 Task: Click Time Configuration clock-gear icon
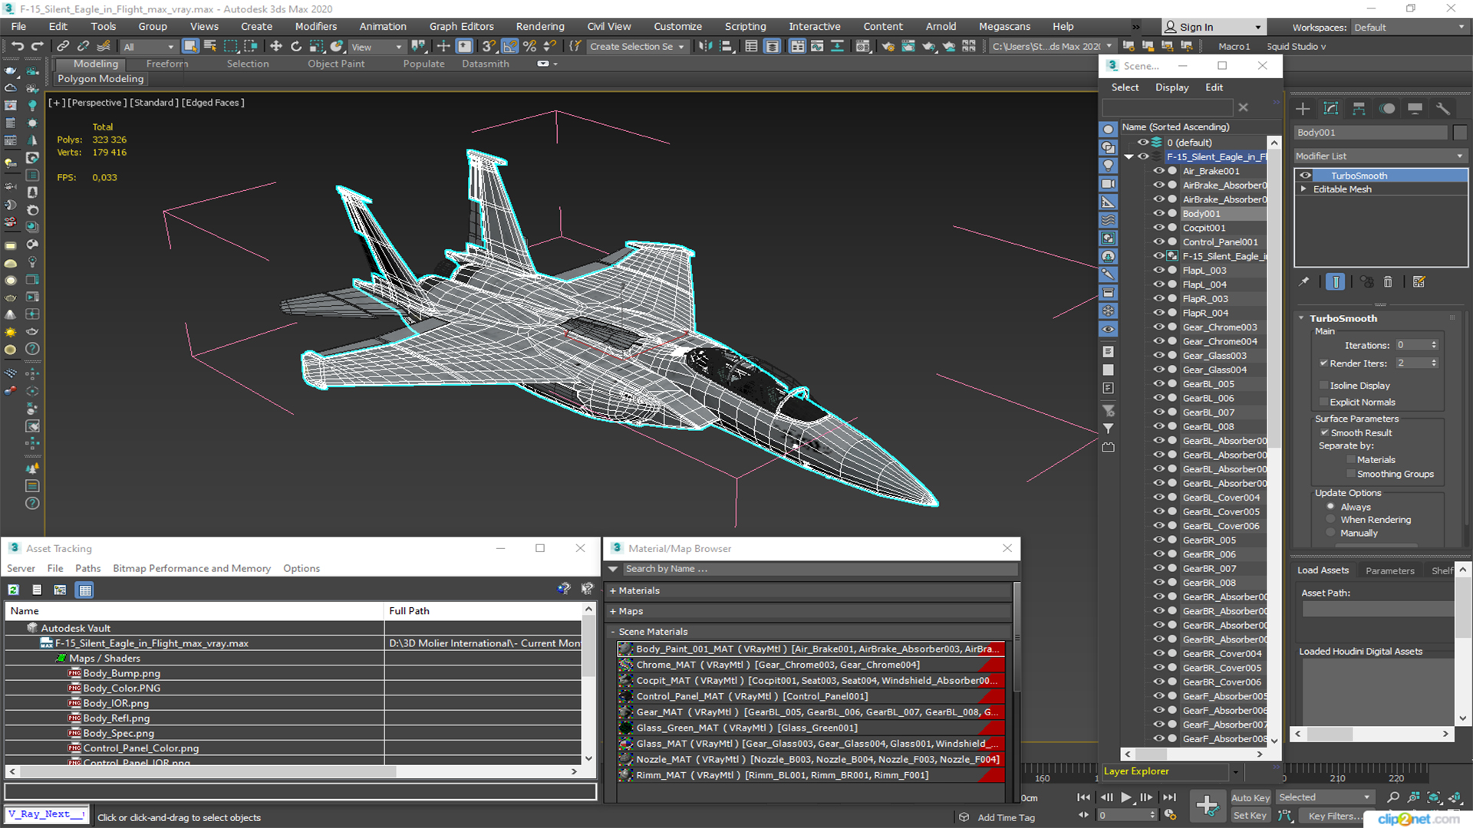pyautogui.click(x=1170, y=815)
